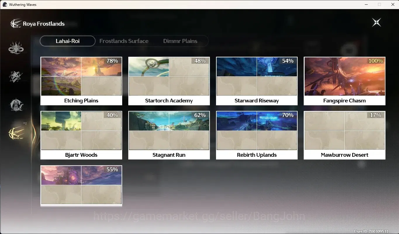The image size is (399, 234).
Task: Select the Starward Riseway area card
Action: point(257,81)
